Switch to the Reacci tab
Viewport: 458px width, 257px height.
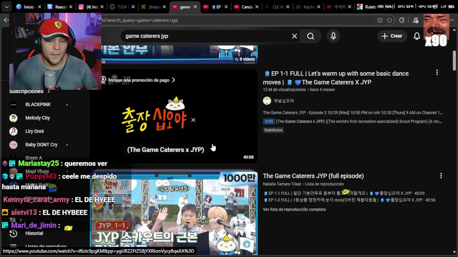coord(60,7)
